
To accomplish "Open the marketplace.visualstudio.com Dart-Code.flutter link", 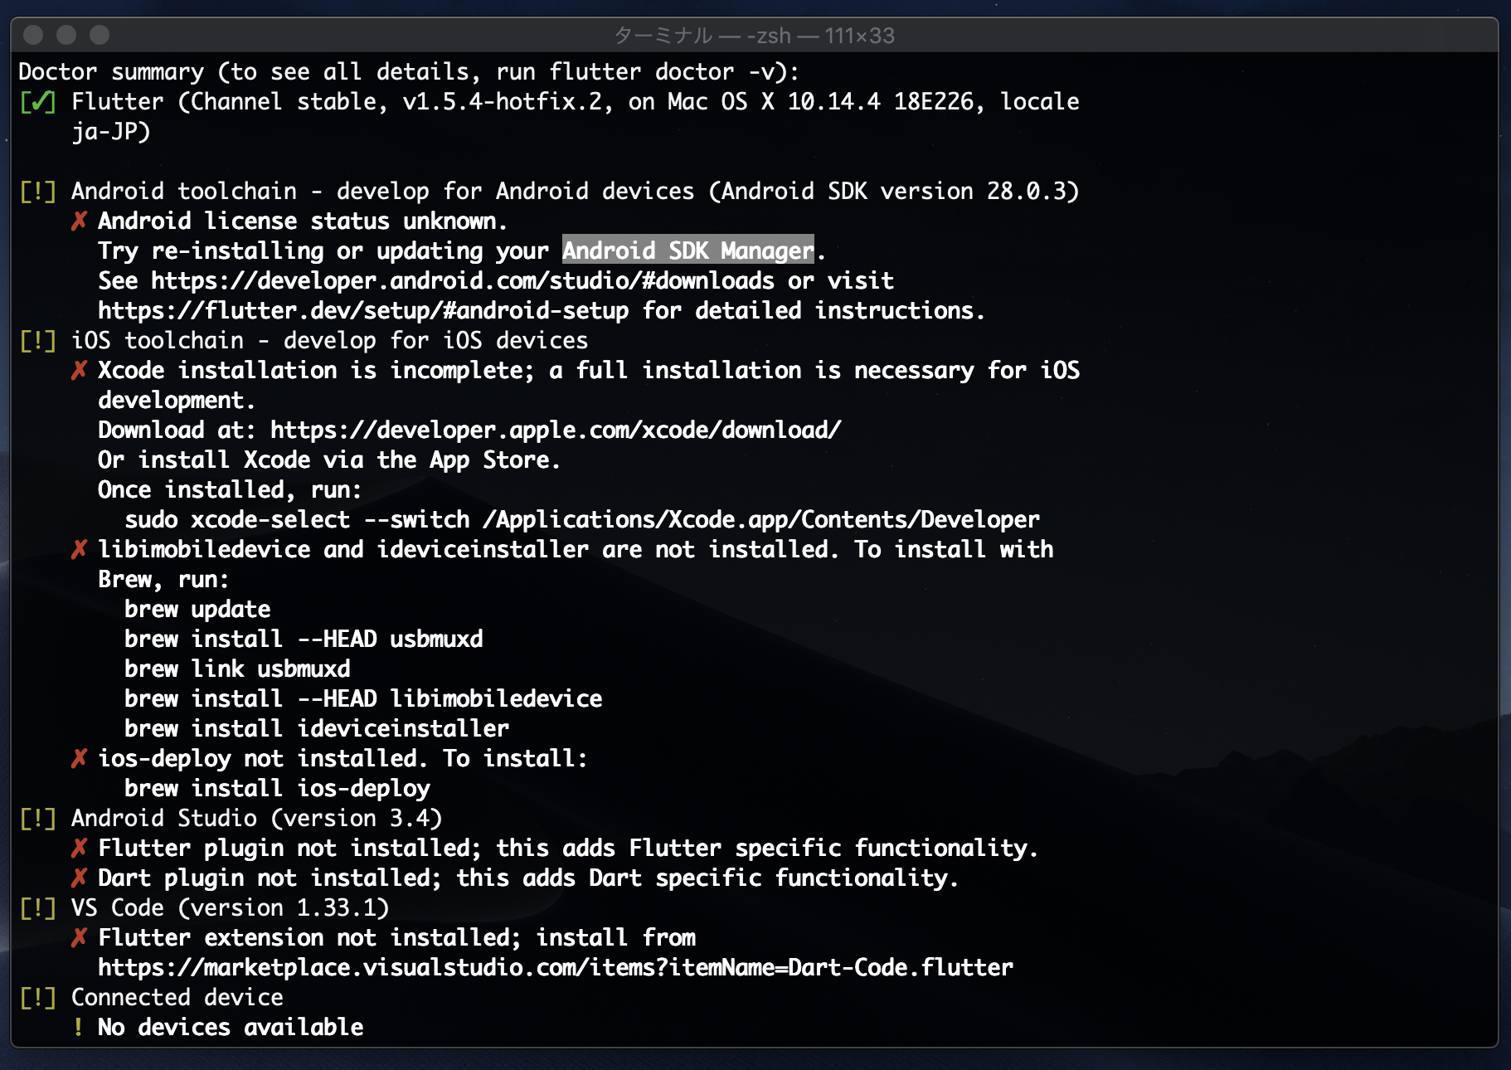I will [x=556, y=968].
